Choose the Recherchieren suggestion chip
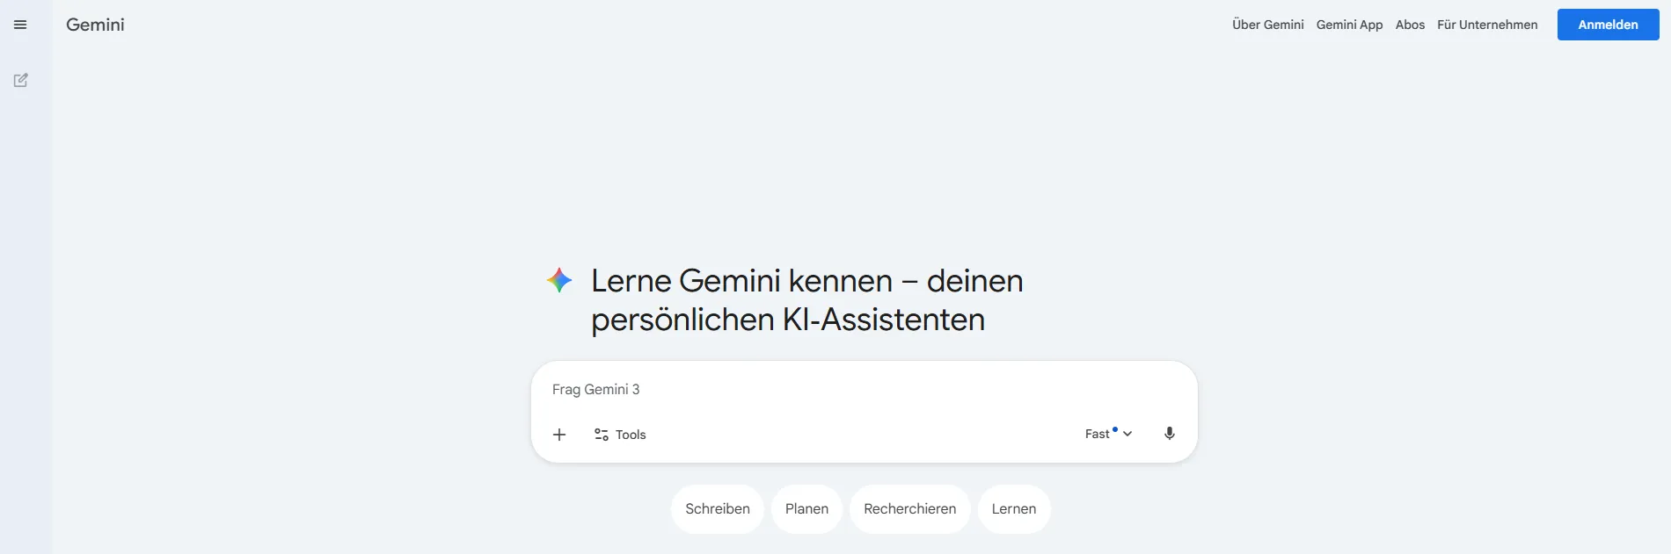The height and width of the screenshot is (554, 1671). tap(909, 508)
